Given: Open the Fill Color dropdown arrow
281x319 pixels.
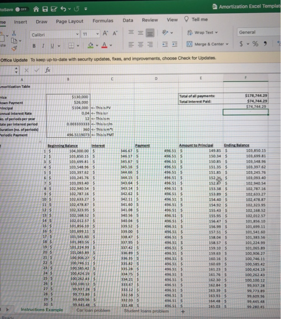Looking at the screenshot, I should pyautogui.click(x=97, y=45).
